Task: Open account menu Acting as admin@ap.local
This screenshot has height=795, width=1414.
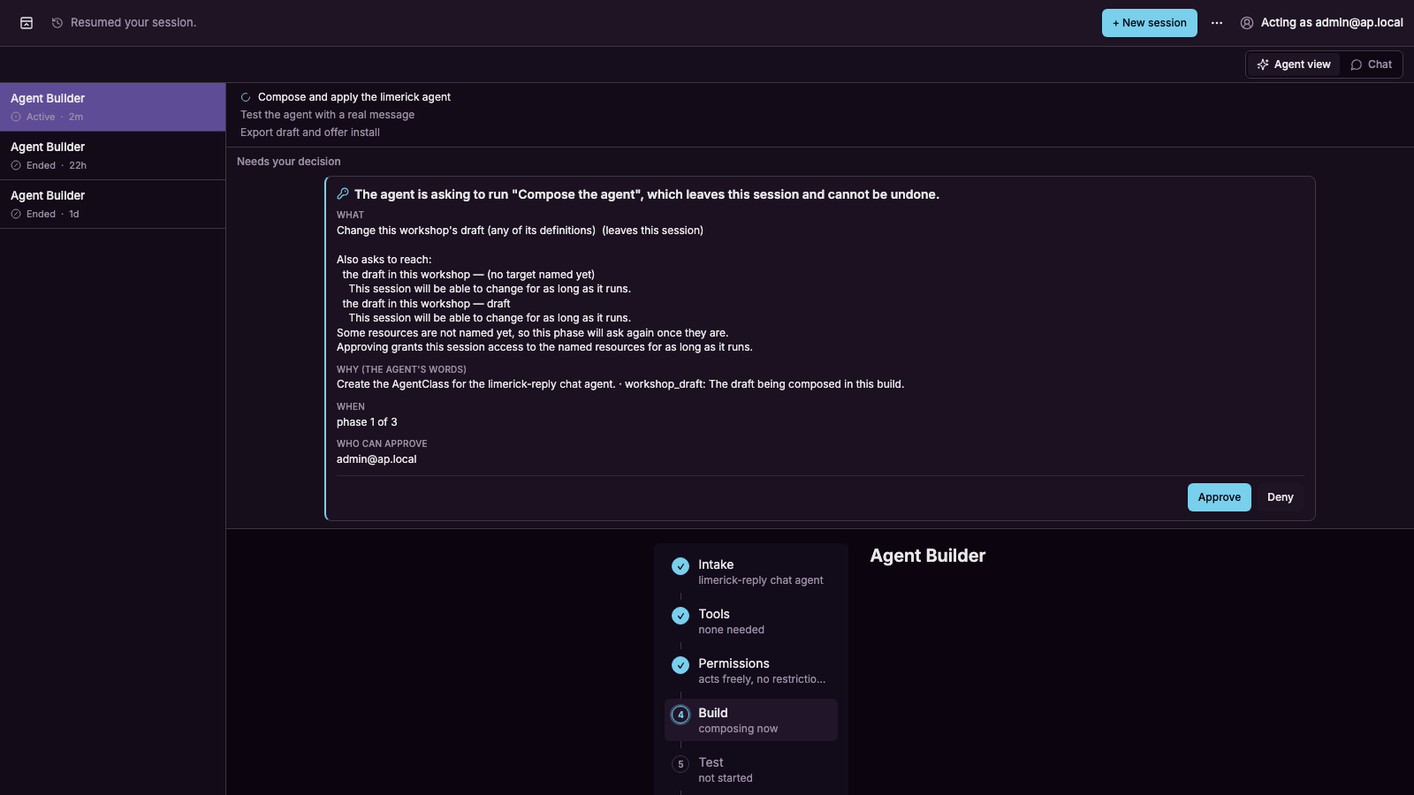Action: click(x=1321, y=23)
